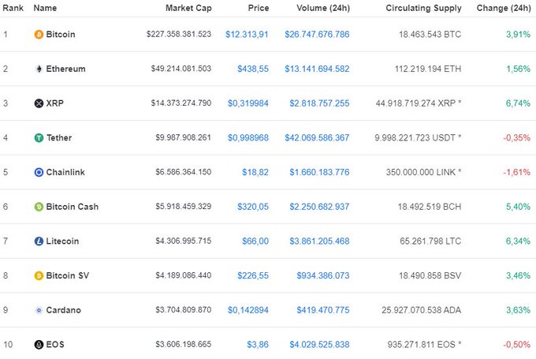Image resolution: width=536 pixels, height=359 pixels.
Task: Click Bitcoin SV volume $934.386.073
Action: point(323,276)
